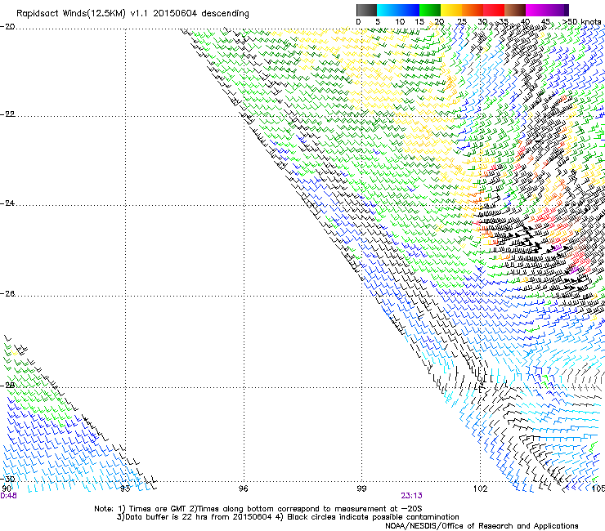Image resolution: width=605 pixels, height=531 pixels.
Task: Click the '-22' latitude axis label
Action: point(7,114)
